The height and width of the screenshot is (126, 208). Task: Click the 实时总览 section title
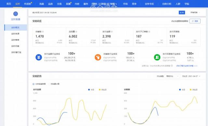click(37, 21)
